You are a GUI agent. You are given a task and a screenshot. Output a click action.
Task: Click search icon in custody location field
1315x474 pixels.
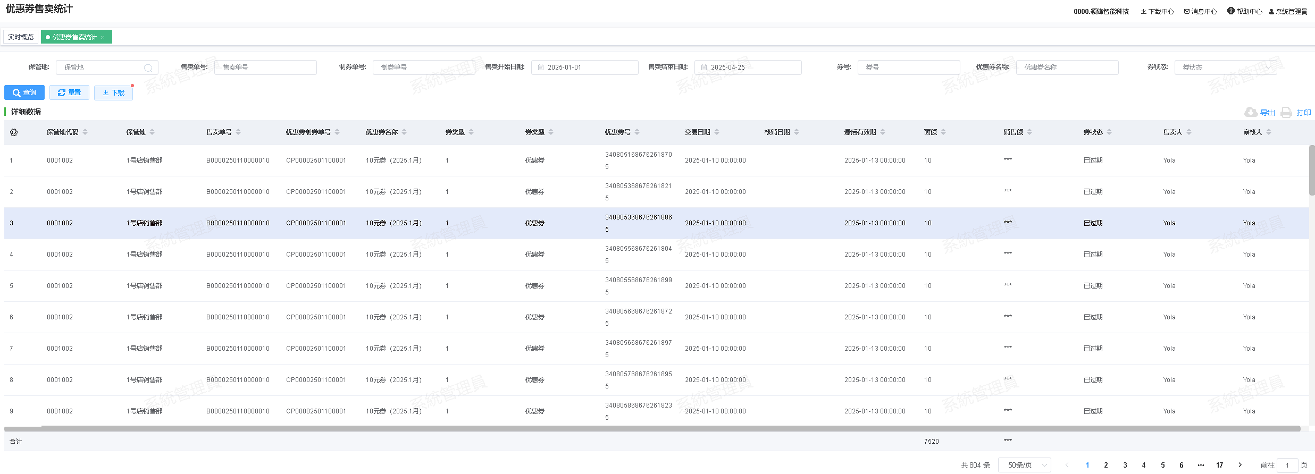(148, 67)
